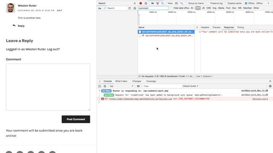Open the workbox-core.dev.js:88 source link on the Router row

click(255, 91)
